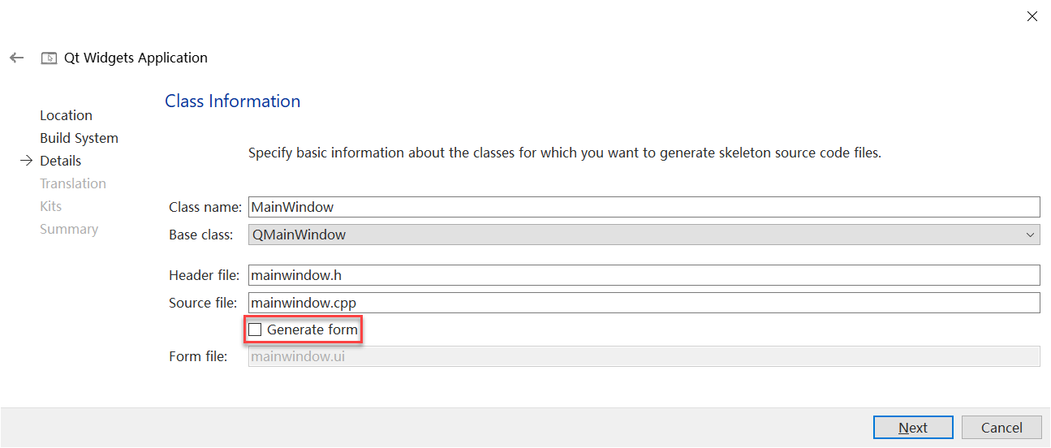This screenshot has height=448, width=1051.
Task: Click the Base class dropdown arrow
Action: pyautogui.click(x=1031, y=235)
